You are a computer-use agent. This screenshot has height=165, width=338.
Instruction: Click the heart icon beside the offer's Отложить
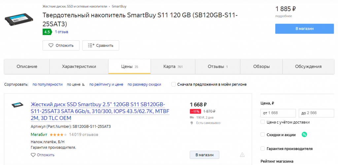tap(33, 155)
